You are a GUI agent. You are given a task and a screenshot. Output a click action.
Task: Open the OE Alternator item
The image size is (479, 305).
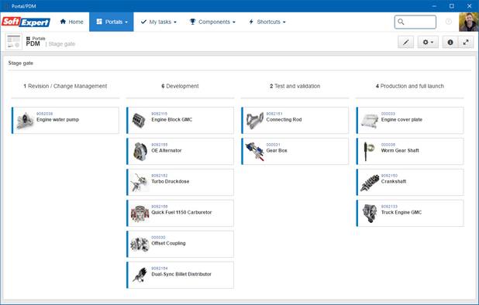tap(167, 150)
